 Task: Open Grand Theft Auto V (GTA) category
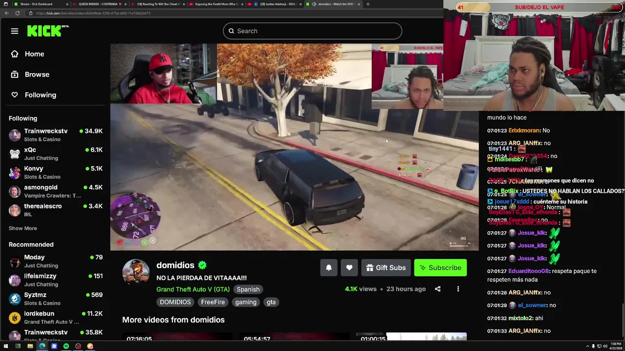pyautogui.click(x=193, y=289)
